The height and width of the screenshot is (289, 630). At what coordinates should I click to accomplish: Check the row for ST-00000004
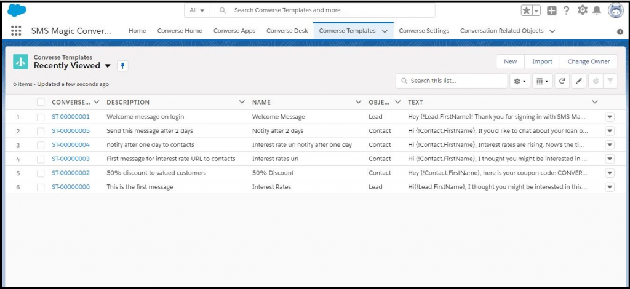pos(41,145)
